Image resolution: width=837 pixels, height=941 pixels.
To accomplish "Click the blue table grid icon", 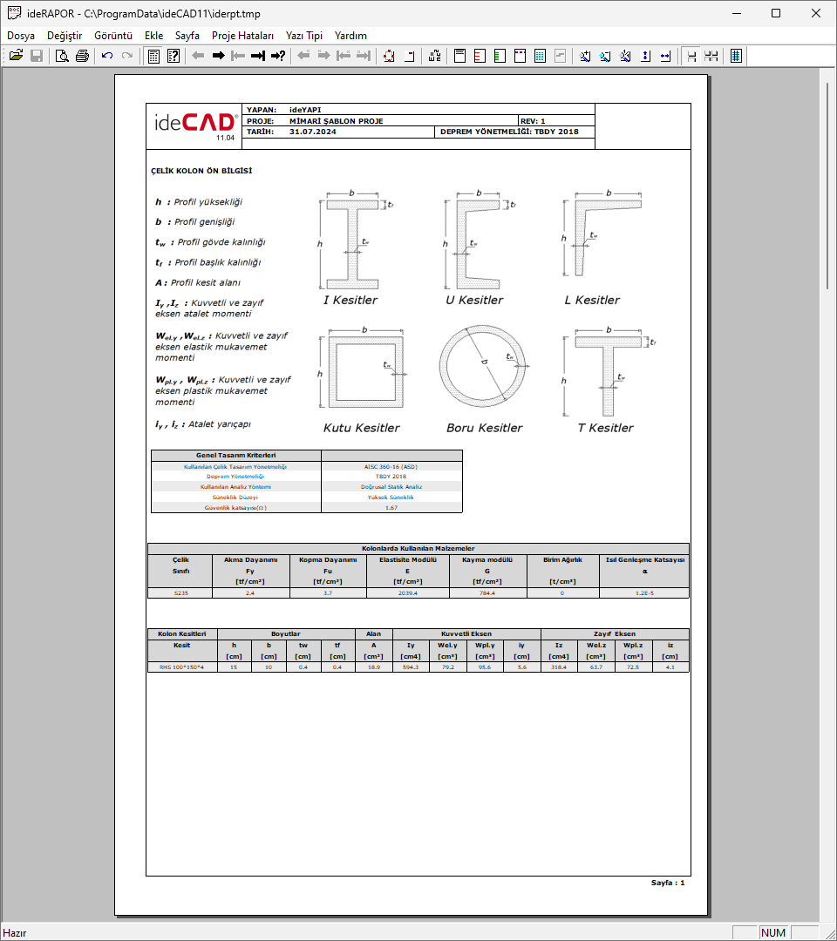I will (x=540, y=56).
